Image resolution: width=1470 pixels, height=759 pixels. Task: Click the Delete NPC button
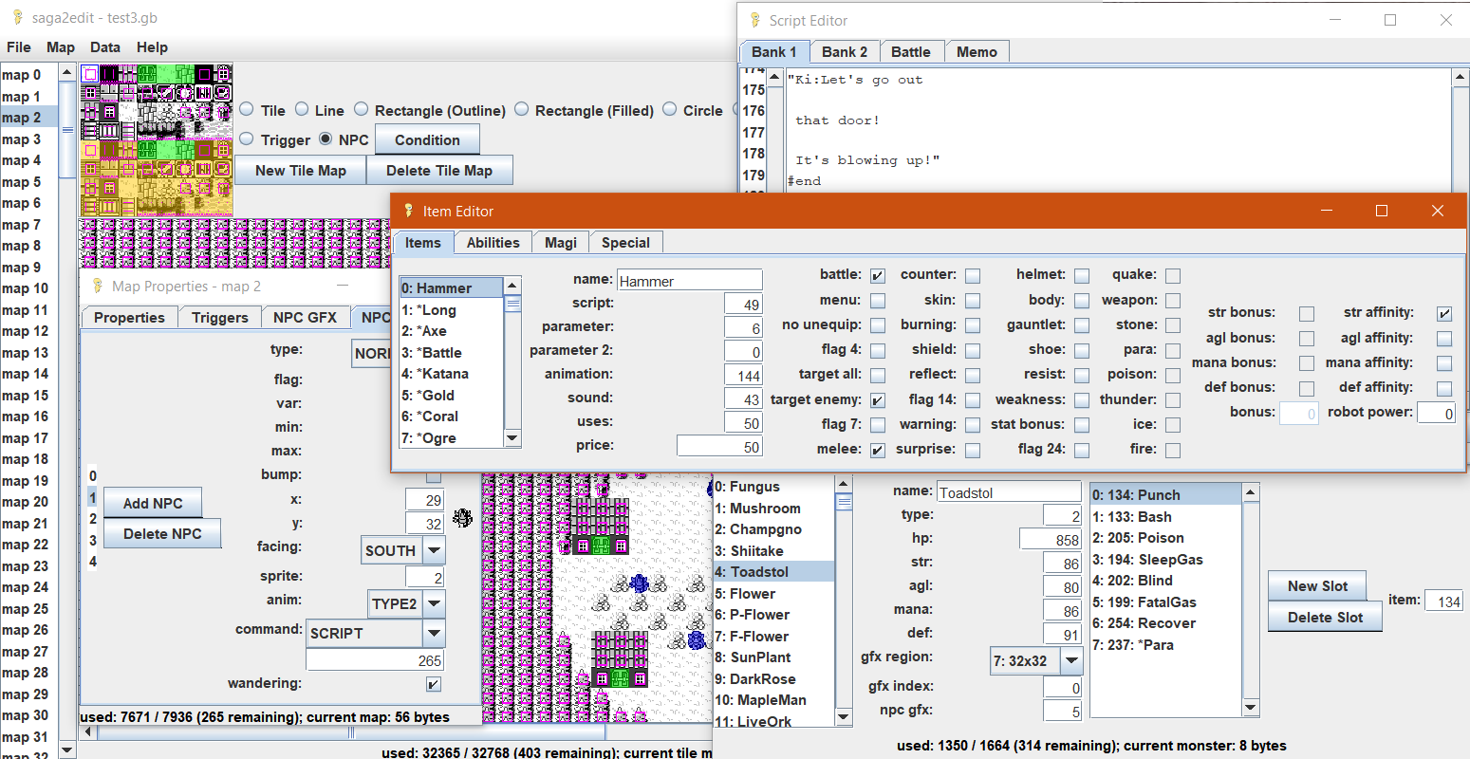(x=162, y=534)
